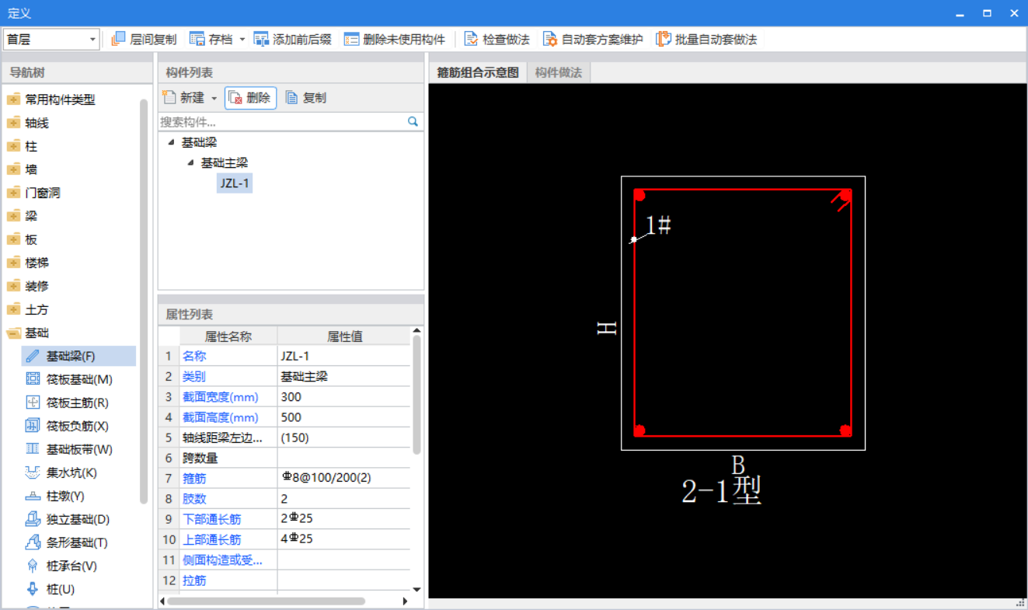This screenshot has height=610, width=1028.
Task: Click 添加前后缀 in the toolbar
Action: coord(293,39)
